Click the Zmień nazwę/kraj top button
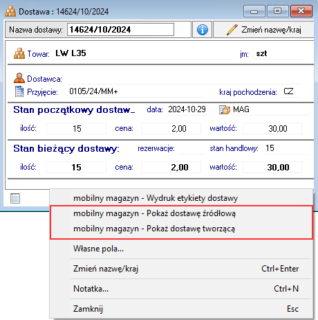Viewport: 318px width, 320px height. pos(263,30)
